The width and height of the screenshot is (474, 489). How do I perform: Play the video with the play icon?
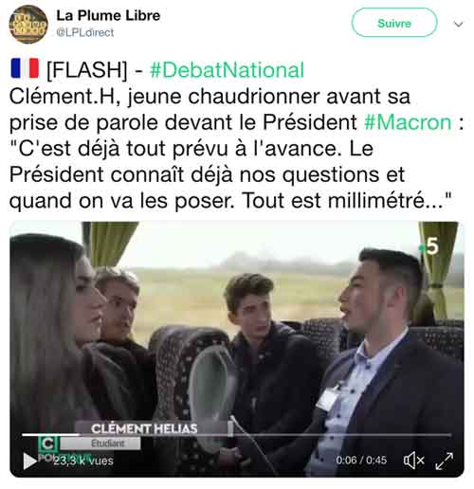30,461
